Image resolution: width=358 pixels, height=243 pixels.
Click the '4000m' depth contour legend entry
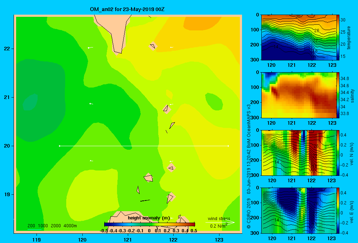70,226
